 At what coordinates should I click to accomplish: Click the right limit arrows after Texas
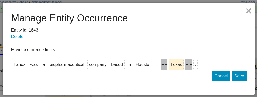pyautogui.click(x=188, y=65)
